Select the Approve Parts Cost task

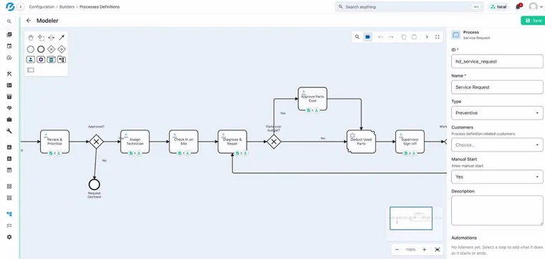[313, 99]
